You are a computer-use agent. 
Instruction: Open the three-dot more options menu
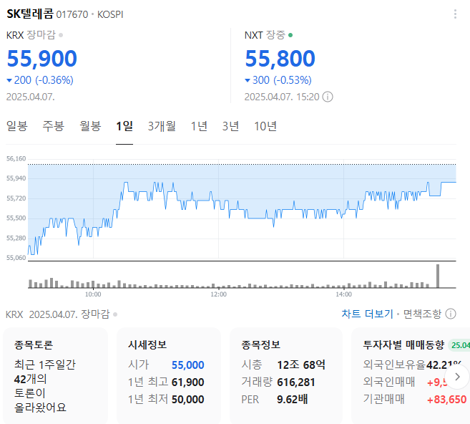point(455,14)
